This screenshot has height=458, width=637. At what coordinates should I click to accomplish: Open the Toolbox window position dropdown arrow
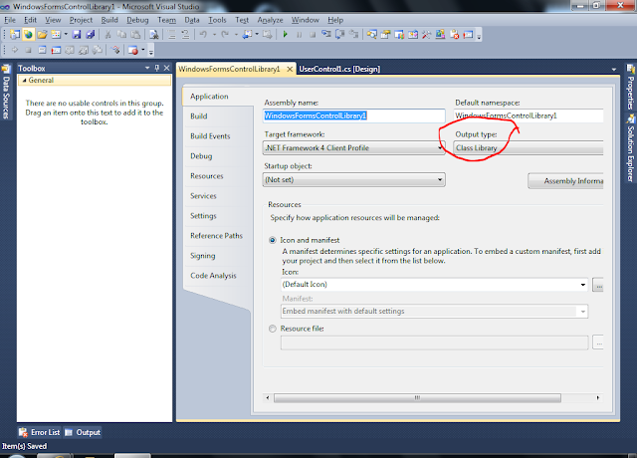pyautogui.click(x=147, y=68)
